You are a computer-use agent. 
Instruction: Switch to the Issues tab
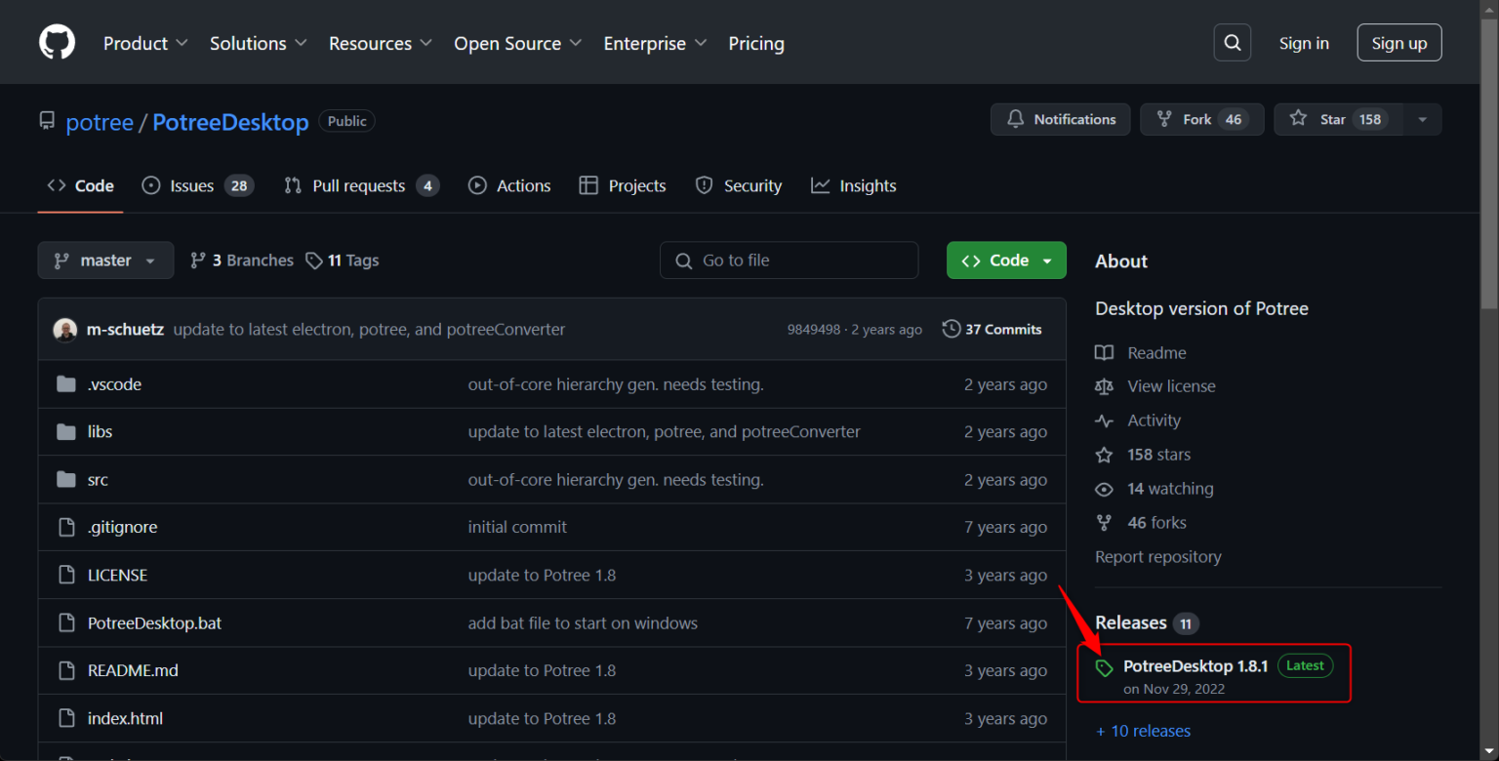197,185
